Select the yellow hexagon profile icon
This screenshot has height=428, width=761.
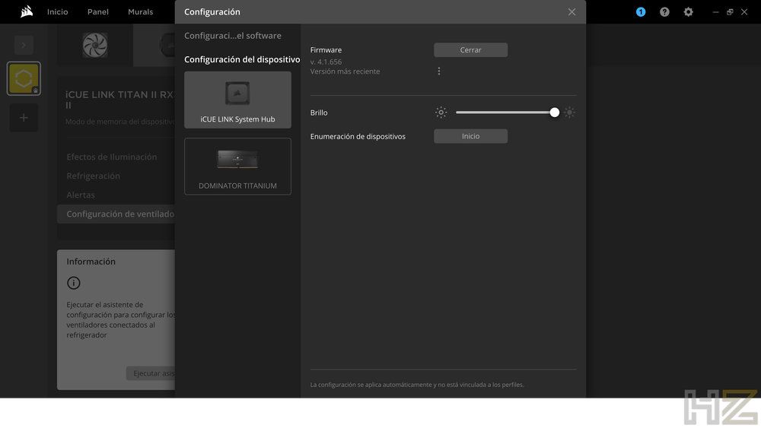24,78
